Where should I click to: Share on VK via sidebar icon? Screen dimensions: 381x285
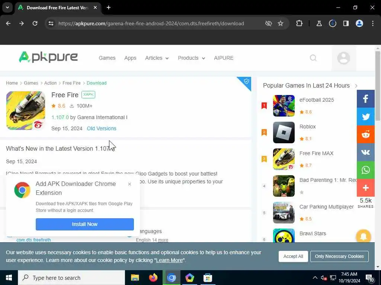(365, 152)
